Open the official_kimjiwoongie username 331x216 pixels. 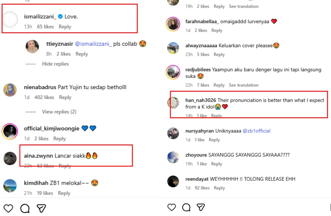[52, 129]
